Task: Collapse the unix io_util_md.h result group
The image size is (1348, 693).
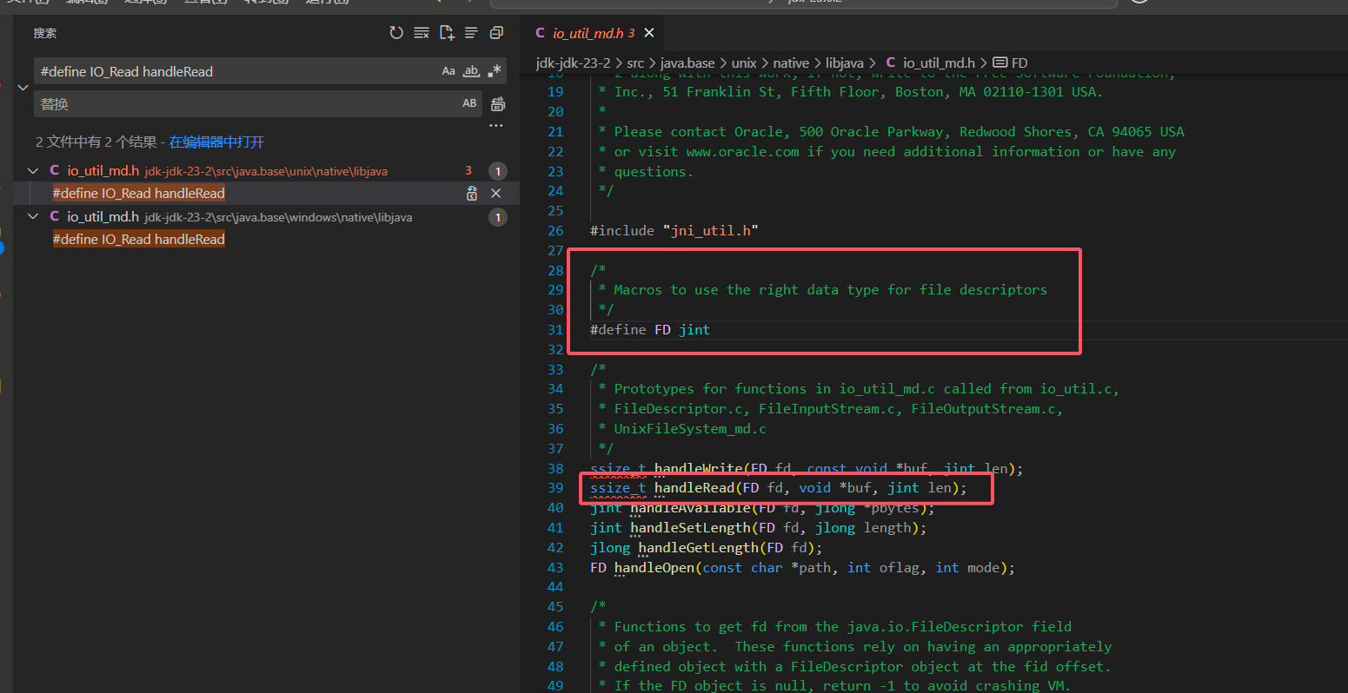Action: click(34, 171)
